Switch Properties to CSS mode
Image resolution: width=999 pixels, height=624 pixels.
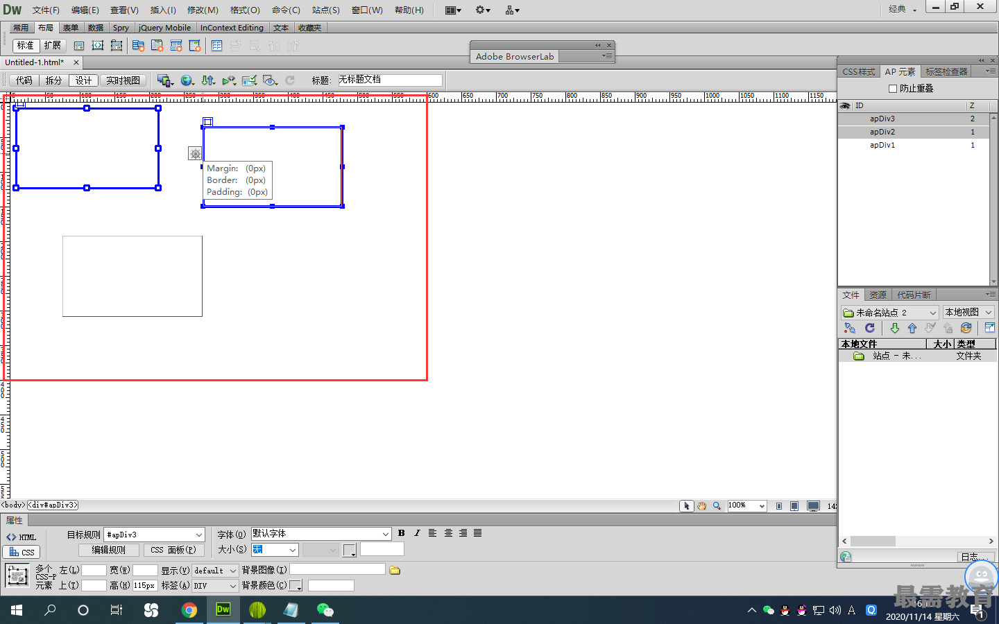(22, 553)
